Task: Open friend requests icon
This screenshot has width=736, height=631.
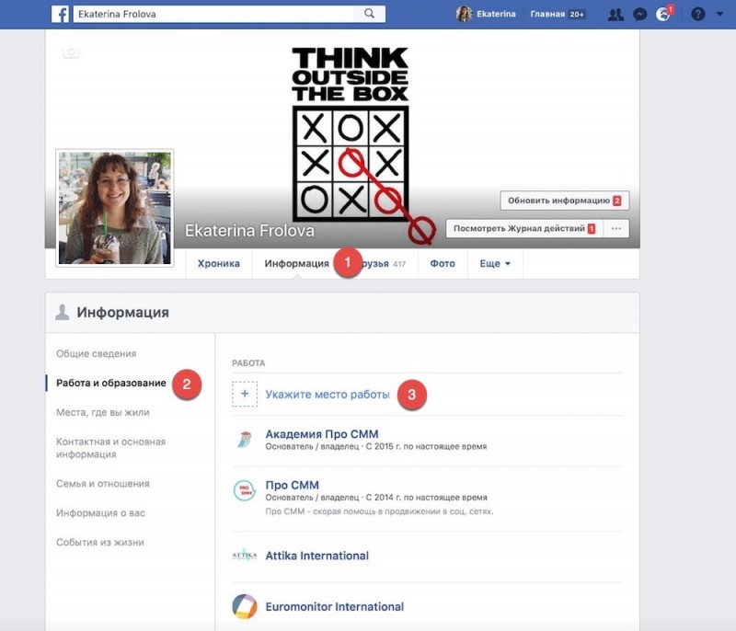Action: point(615,14)
